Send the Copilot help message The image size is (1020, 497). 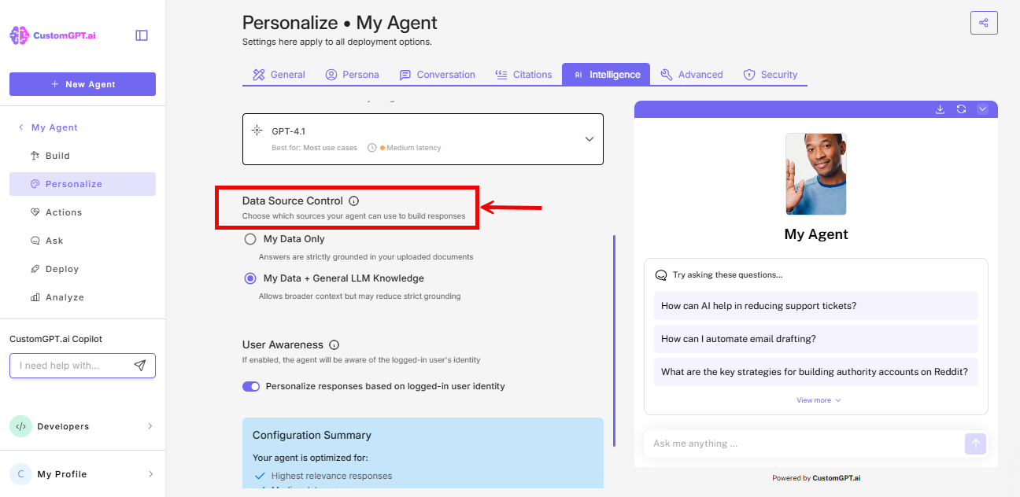140,365
